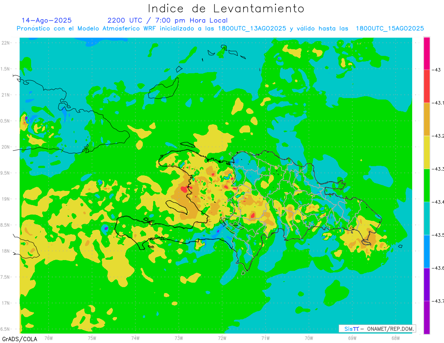Click the "-43.5" legend value
The image size is (444, 343).
(x=438, y=235)
